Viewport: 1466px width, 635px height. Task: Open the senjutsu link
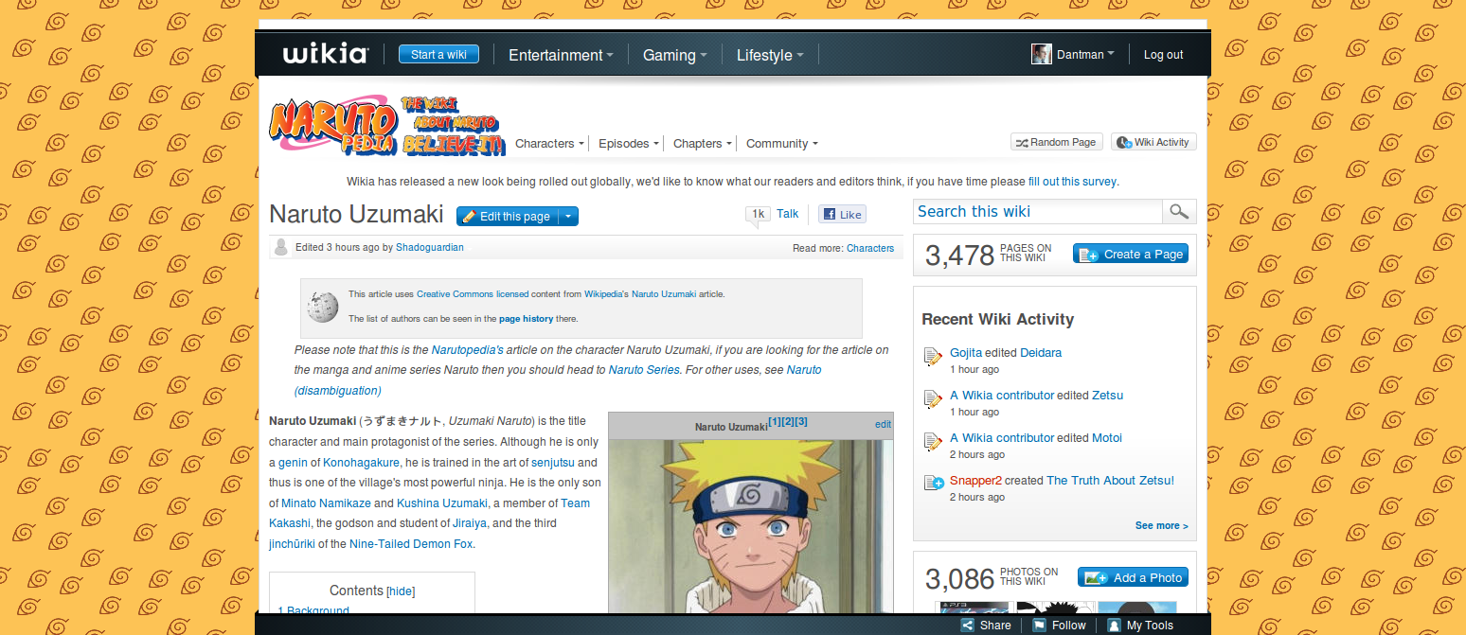point(552,463)
